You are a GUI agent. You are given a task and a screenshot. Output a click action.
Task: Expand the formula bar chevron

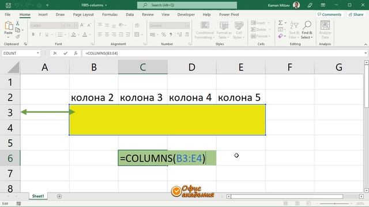(x=366, y=53)
